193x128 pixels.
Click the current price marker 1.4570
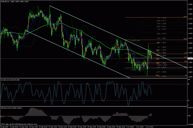pyautogui.click(x=190, y=58)
